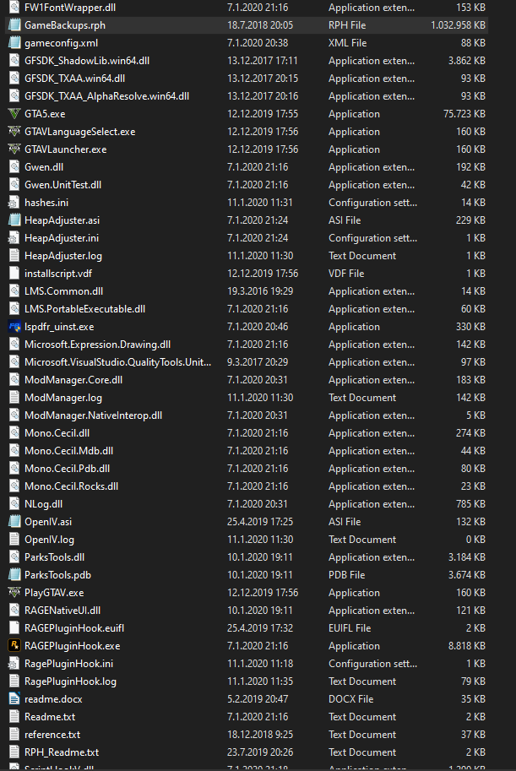The width and height of the screenshot is (516, 771).
Task: Click the Mono.Cecil.dll file icon
Action: [14, 432]
